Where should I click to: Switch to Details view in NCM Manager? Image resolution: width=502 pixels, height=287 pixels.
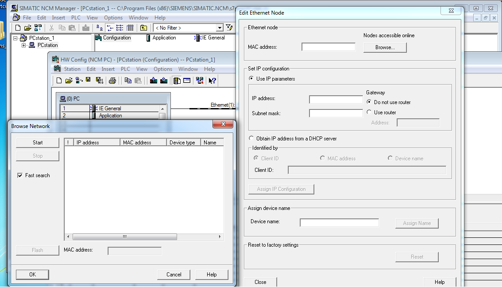(x=130, y=28)
